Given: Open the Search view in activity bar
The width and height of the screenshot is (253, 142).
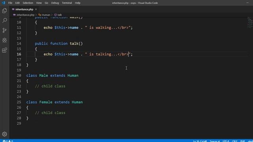Looking at the screenshot, I should 4,20.
